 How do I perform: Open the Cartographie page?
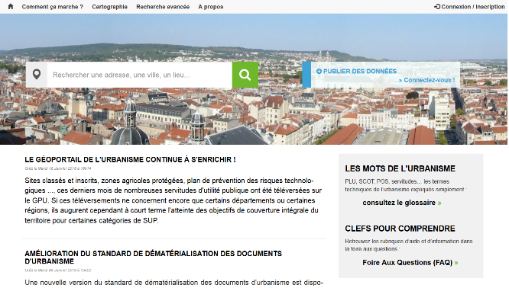109,7
